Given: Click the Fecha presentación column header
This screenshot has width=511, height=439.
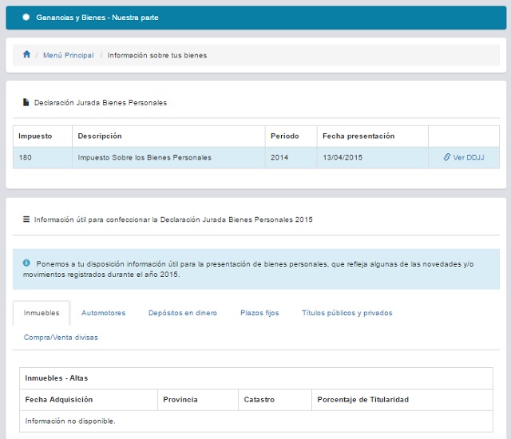Looking at the screenshot, I should [358, 136].
